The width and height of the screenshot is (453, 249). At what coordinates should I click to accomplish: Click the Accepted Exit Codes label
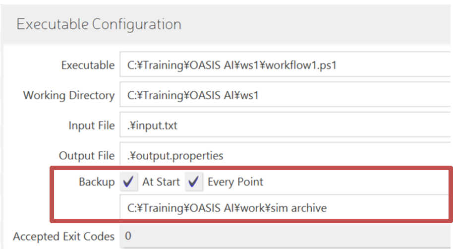64,236
